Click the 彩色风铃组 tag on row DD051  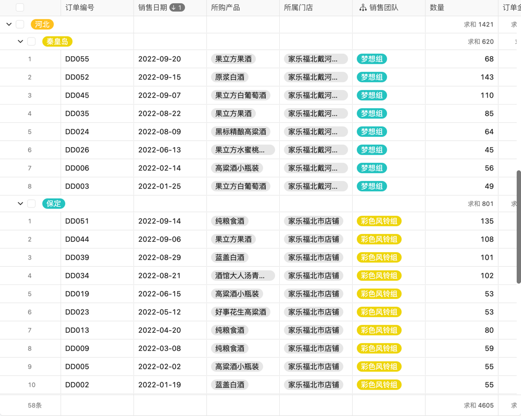point(379,221)
